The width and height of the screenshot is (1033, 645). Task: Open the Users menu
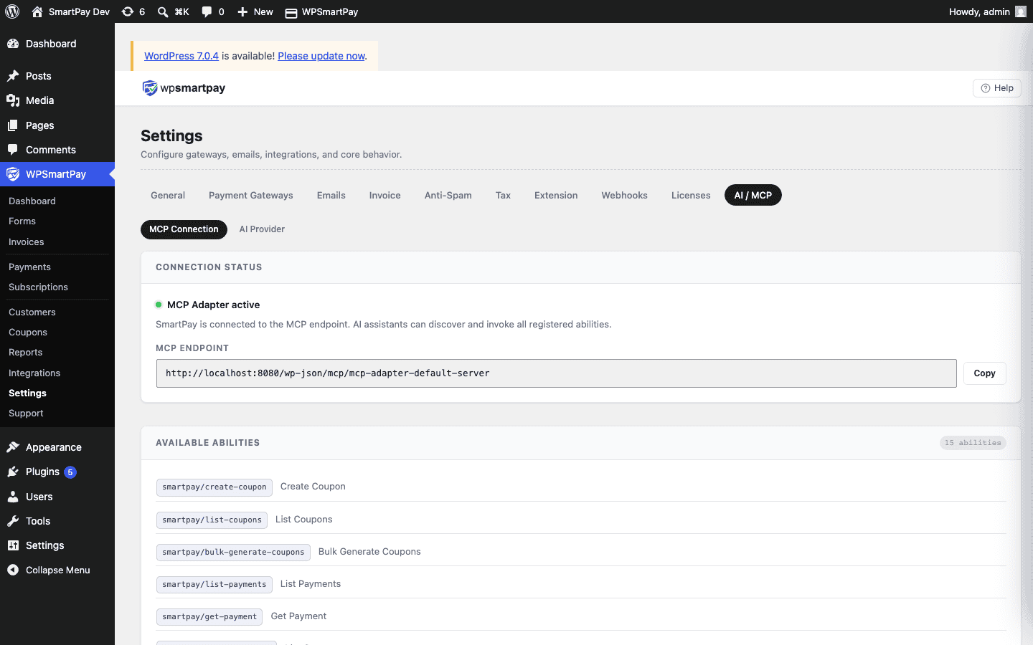tap(57, 497)
